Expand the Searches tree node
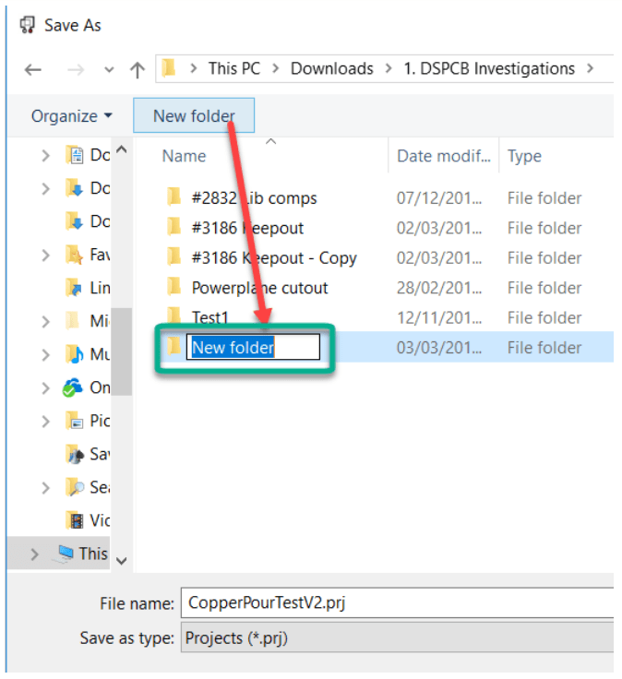The width and height of the screenshot is (622, 679). [x=46, y=488]
